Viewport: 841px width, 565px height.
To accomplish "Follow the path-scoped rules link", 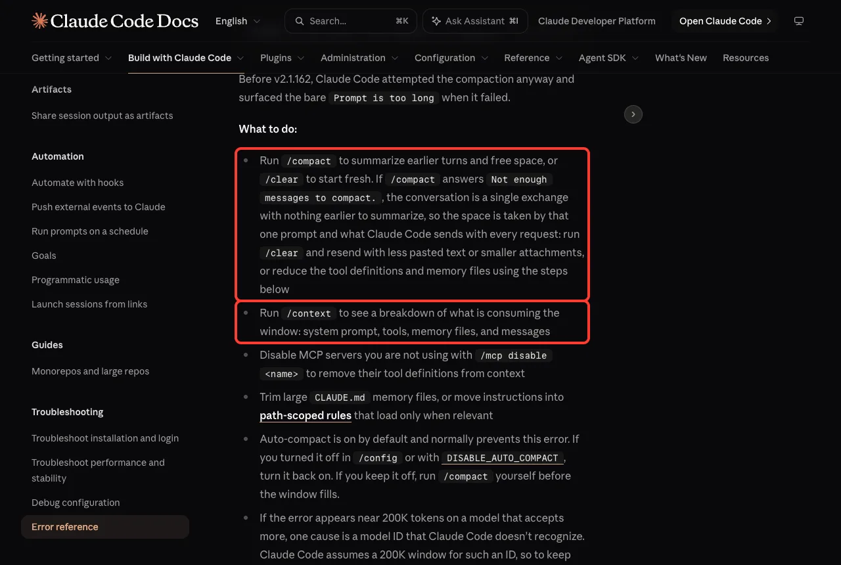I will click(306, 415).
